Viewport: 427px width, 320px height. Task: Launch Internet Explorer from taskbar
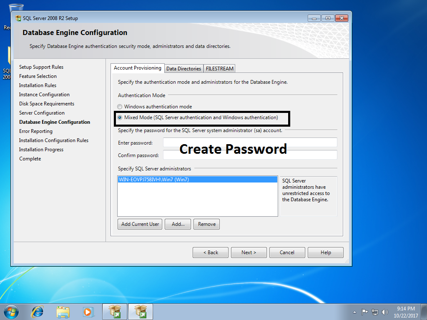pos(37,312)
